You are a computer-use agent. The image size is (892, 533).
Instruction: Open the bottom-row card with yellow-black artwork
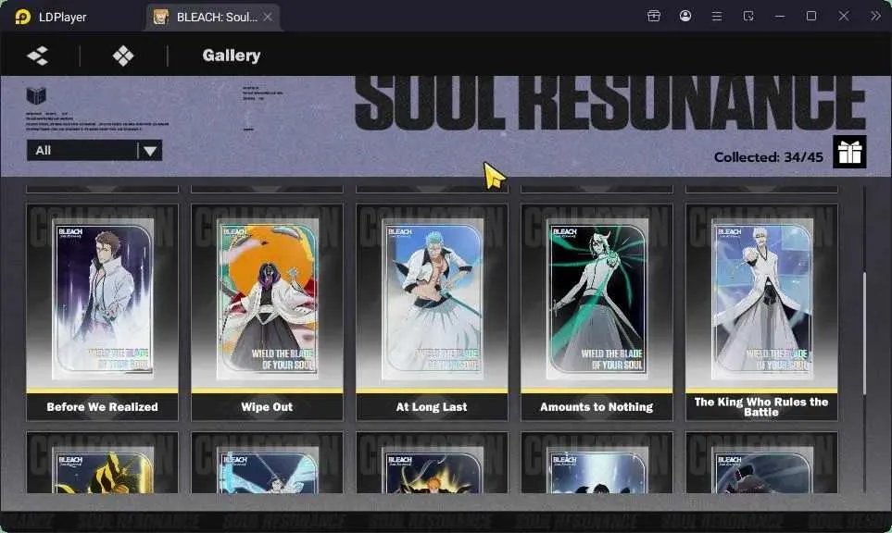pyautogui.click(x=103, y=463)
